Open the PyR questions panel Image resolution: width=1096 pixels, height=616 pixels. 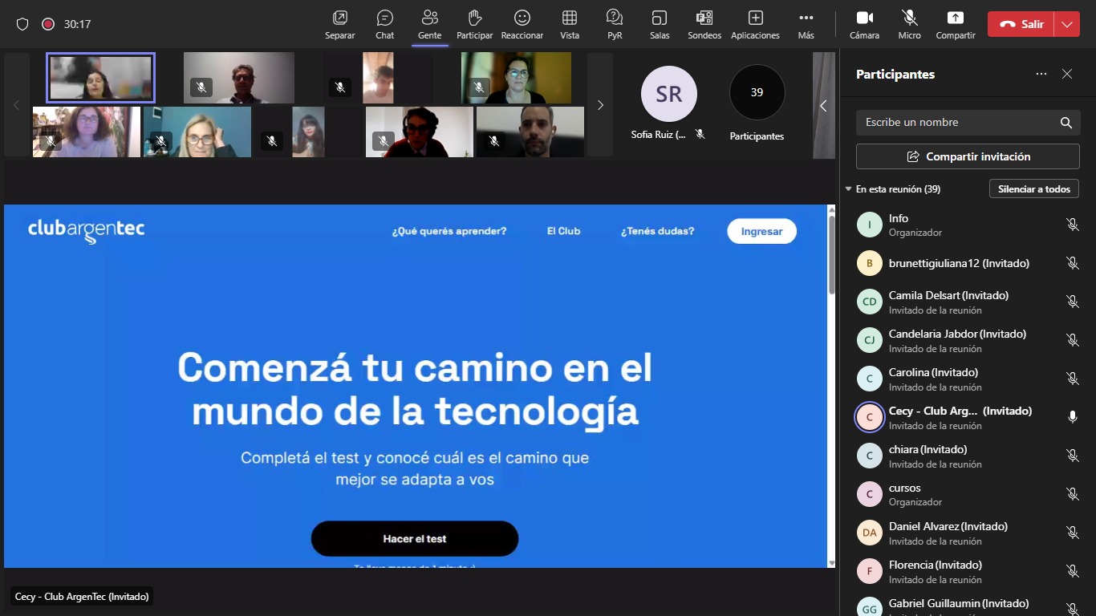615,24
